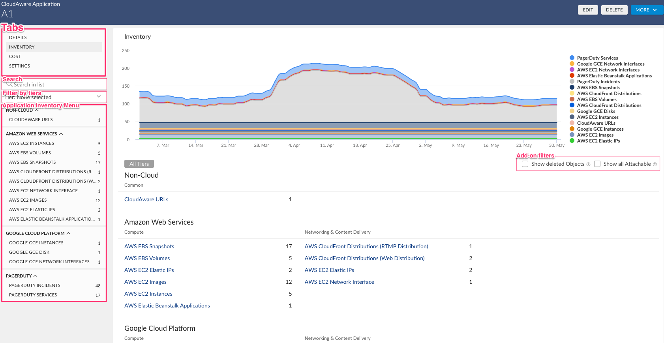Open AWS CloudFront Distributions (RTMP Distribution) link
Screen dimensions: 664x343
click(x=366, y=246)
